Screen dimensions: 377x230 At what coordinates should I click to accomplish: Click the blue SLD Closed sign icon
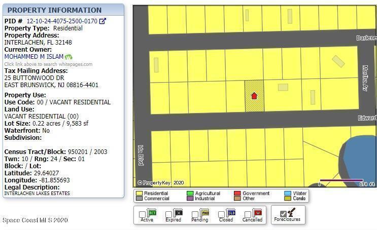click(231, 213)
